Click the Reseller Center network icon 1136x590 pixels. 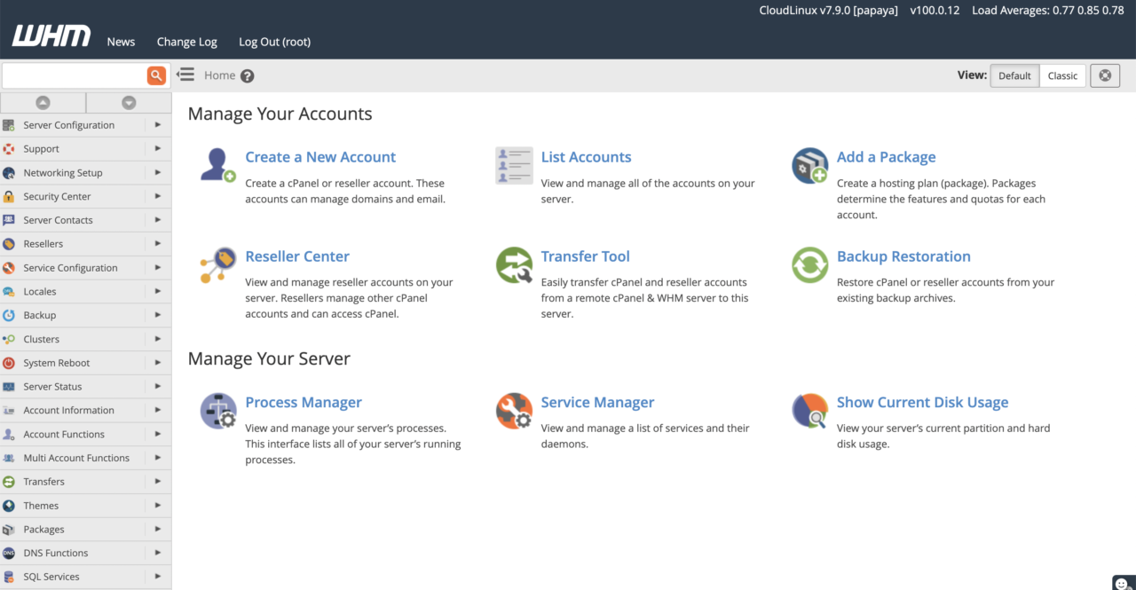tap(217, 264)
